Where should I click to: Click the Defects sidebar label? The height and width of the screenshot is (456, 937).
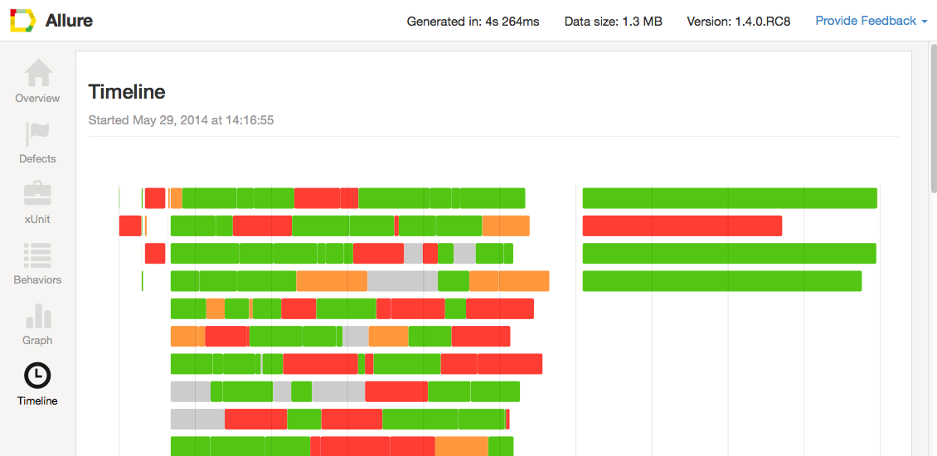(x=37, y=159)
